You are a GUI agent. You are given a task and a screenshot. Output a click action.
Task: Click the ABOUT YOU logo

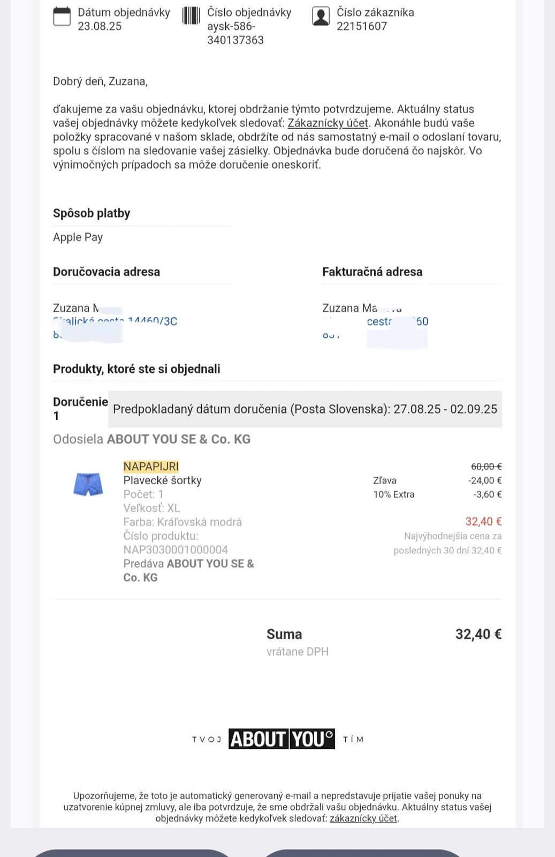click(x=282, y=739)
